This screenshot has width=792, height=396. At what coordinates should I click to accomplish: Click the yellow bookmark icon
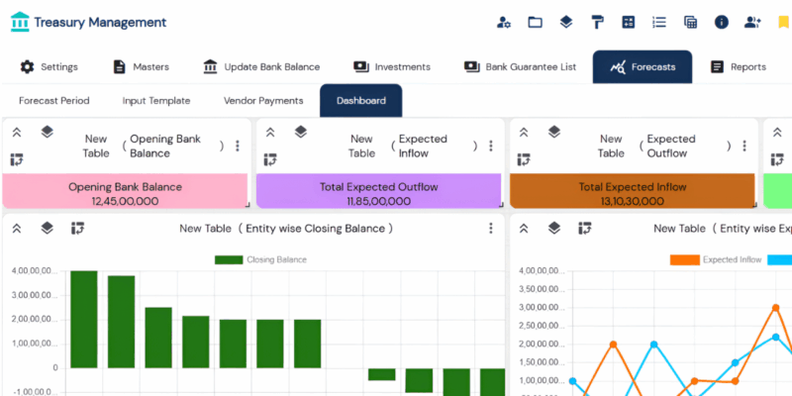783,22
